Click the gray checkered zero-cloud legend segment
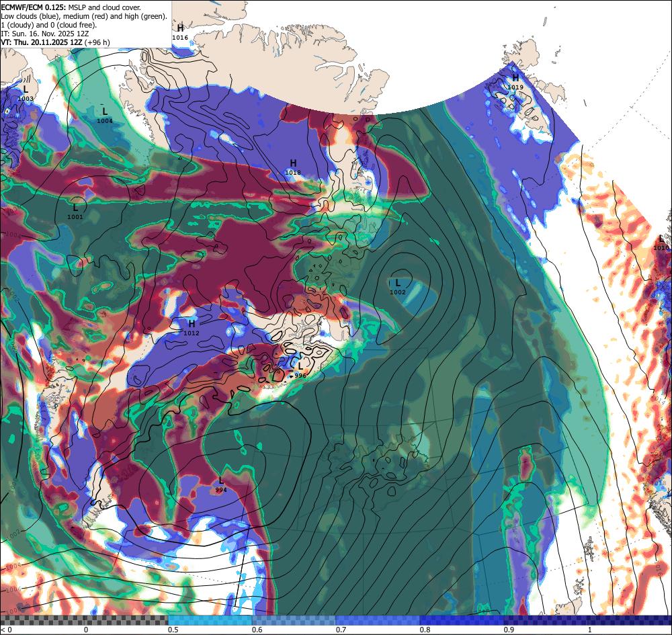 click(x=84, y=620)
